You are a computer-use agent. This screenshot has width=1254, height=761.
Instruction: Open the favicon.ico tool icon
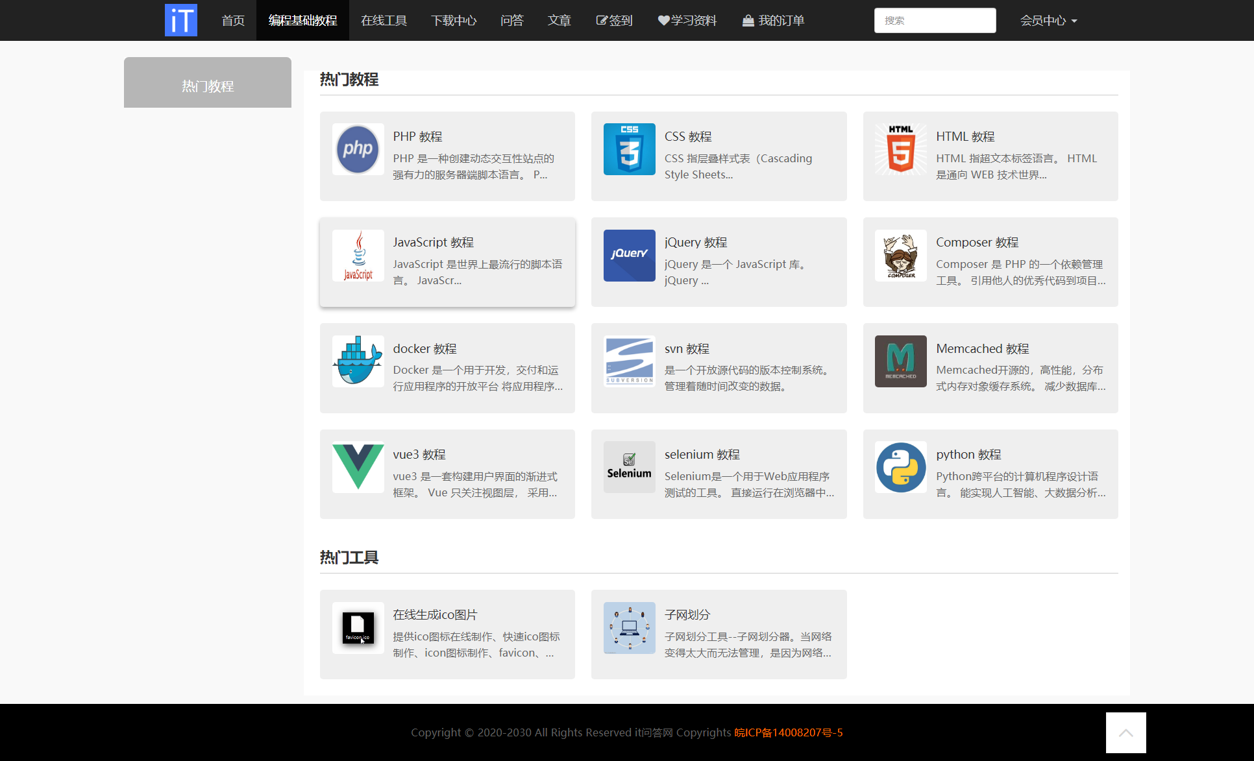point(358,628)
